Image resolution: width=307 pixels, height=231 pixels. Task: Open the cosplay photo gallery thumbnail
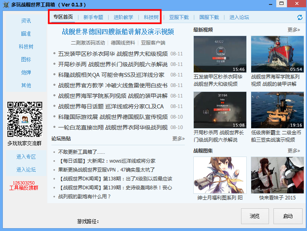277,175
